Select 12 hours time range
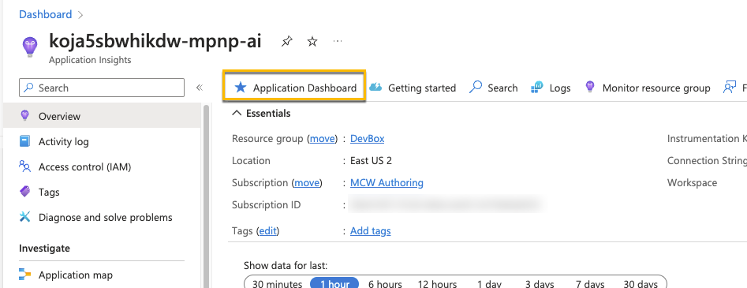Screen dimensions: 747x288 click(x=437, y=284)
